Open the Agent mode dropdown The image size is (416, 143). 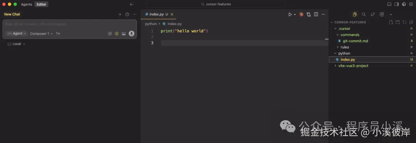pyautogui.click(x=17, y=34)
